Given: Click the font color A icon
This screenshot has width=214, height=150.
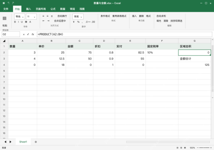Looking at the screenshot, I should pos(30,22).
